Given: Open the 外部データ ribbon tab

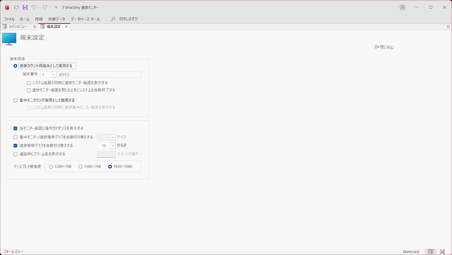Looking at the screenshot, I should coord(56,19).
